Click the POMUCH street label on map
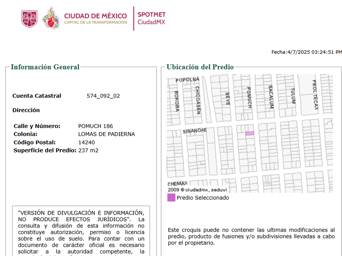 pyautogui.click(x=249, y=97)
